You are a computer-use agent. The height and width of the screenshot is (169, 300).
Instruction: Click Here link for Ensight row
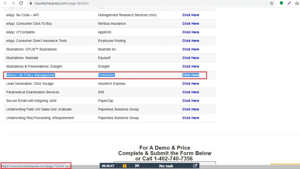(x=190, y=66)
